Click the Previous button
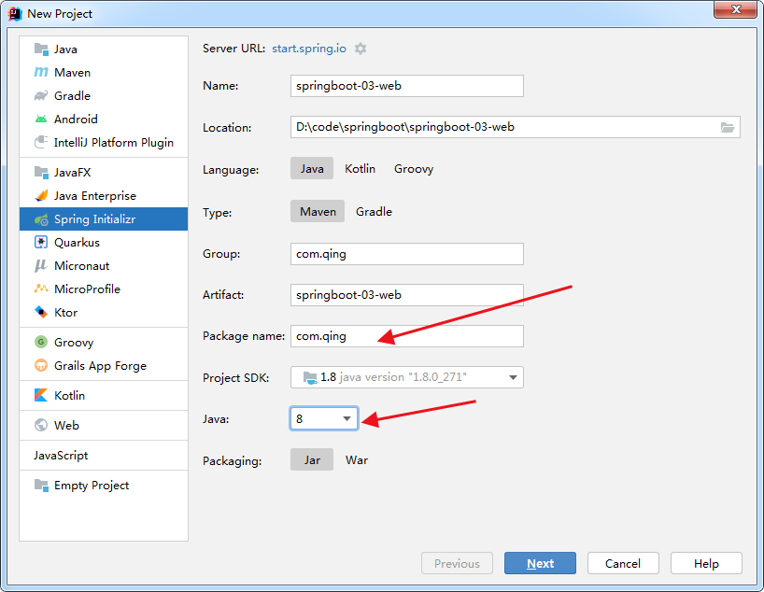 point(457,563)
